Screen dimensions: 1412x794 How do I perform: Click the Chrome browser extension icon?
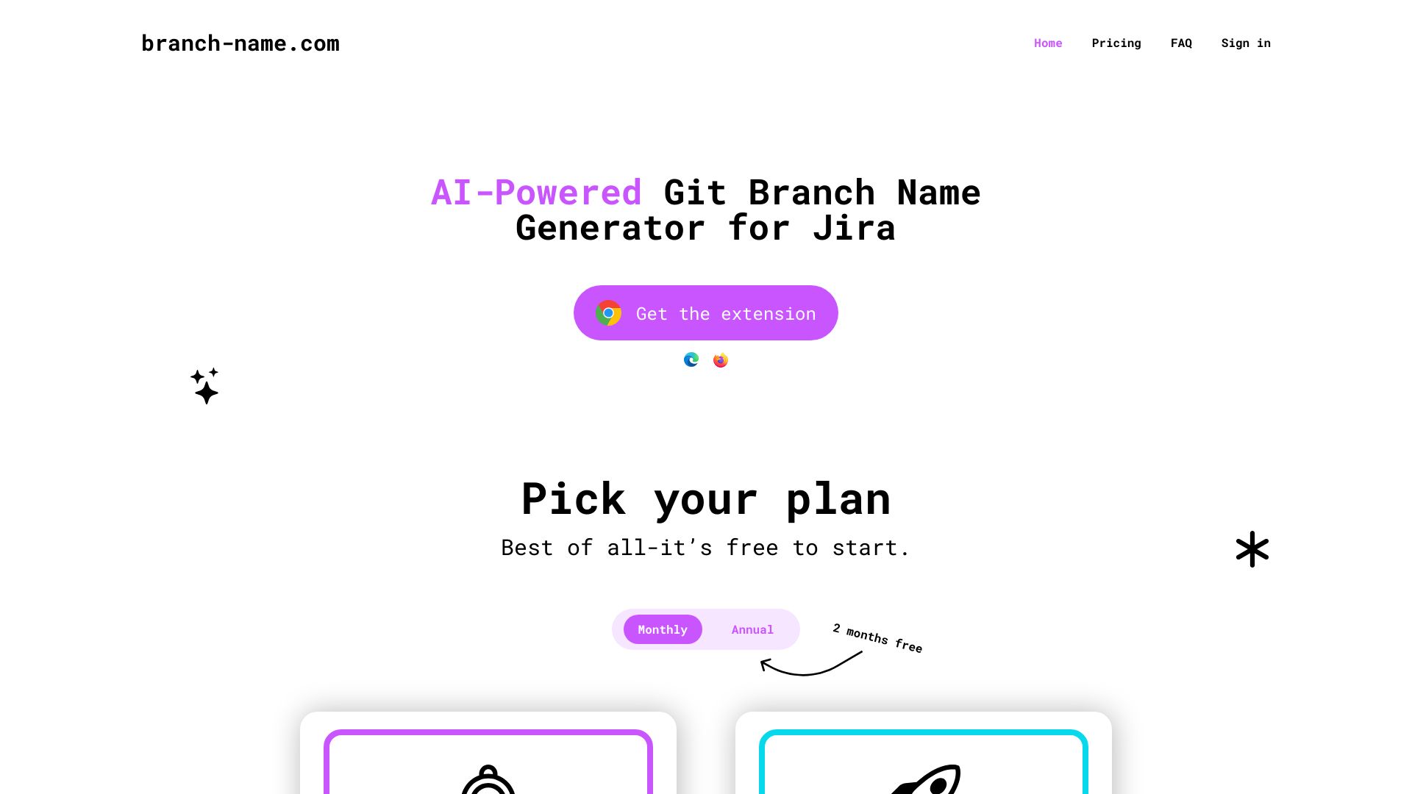coord(609,312)
